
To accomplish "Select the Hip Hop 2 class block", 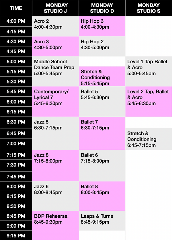I will point(102,46).
